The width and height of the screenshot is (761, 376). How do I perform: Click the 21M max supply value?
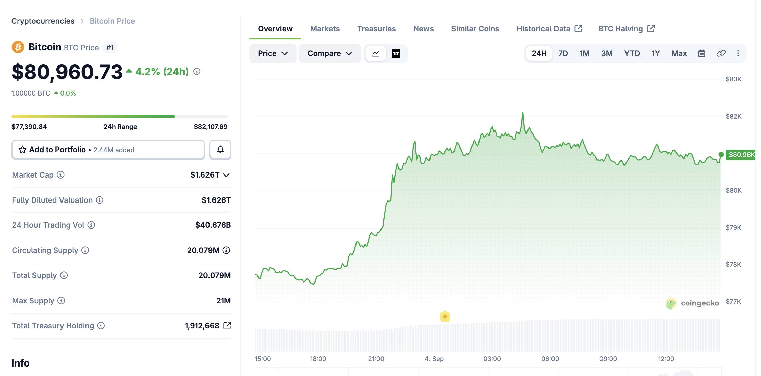coord(223,301)
